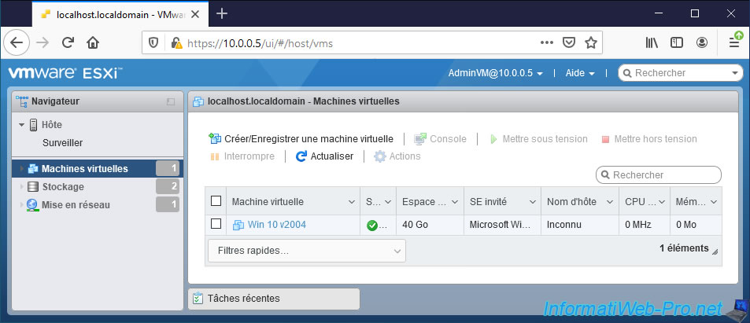Bookmark this page with the star icon
This screenshot has height=323, width=750.
(591, 43)
